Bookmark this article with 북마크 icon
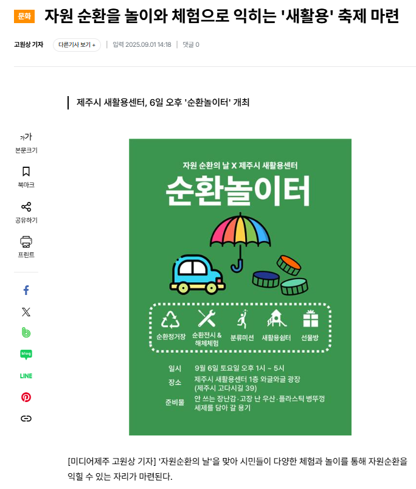The image size is (416, 489). (x=26, y=177)
